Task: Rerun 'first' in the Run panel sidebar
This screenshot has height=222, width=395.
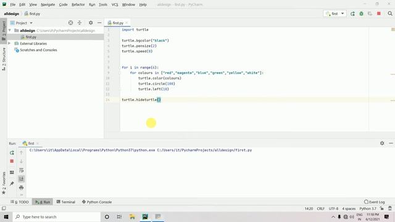Action: click(x=12, y=153)
